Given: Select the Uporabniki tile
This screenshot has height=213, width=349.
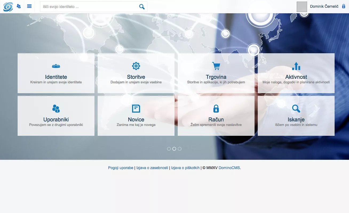Looking at the screenshot, I should pyautogui.click(x=56, y=116).
